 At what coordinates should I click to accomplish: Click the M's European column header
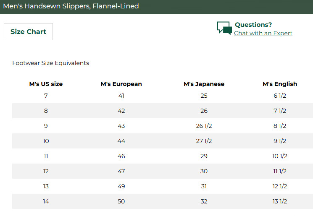[121, 84]
